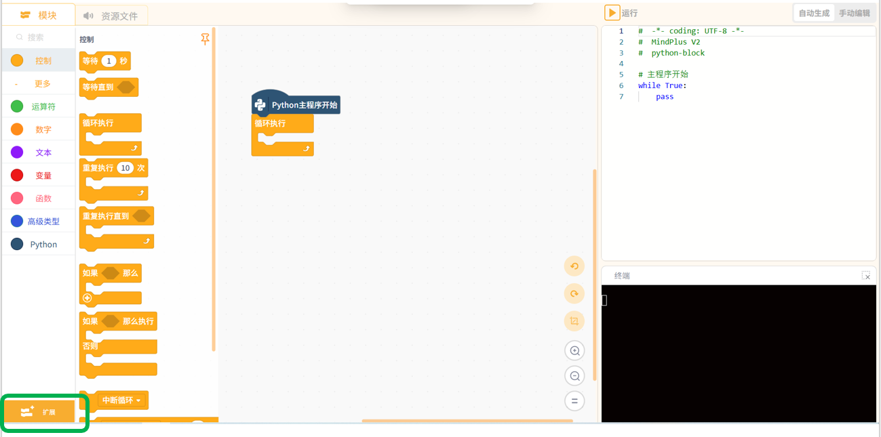This screenshot has width=881, height=437.
Task: Switch to 自动生成 code mode
Action: tap(814, 13)
